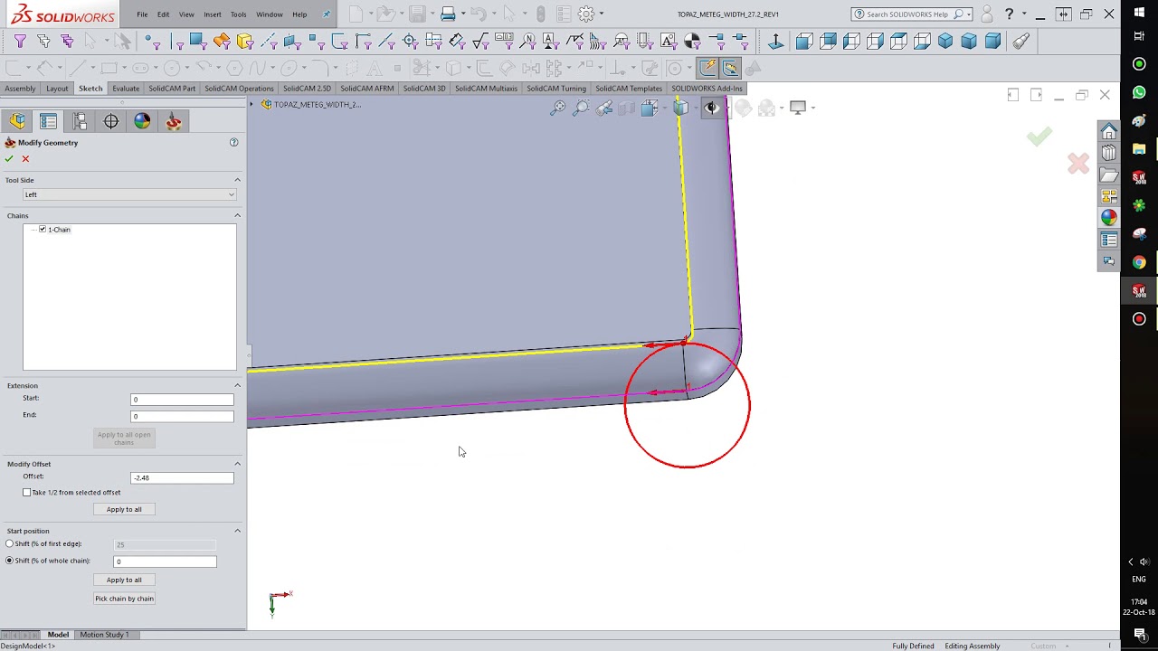The image size is (1158, 651).
Task: Accept Modify Geometry with the green checkmark
Action: tap(9, 159)
